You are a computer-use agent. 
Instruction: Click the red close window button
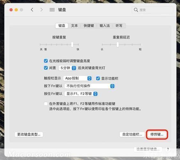point(11,10)
